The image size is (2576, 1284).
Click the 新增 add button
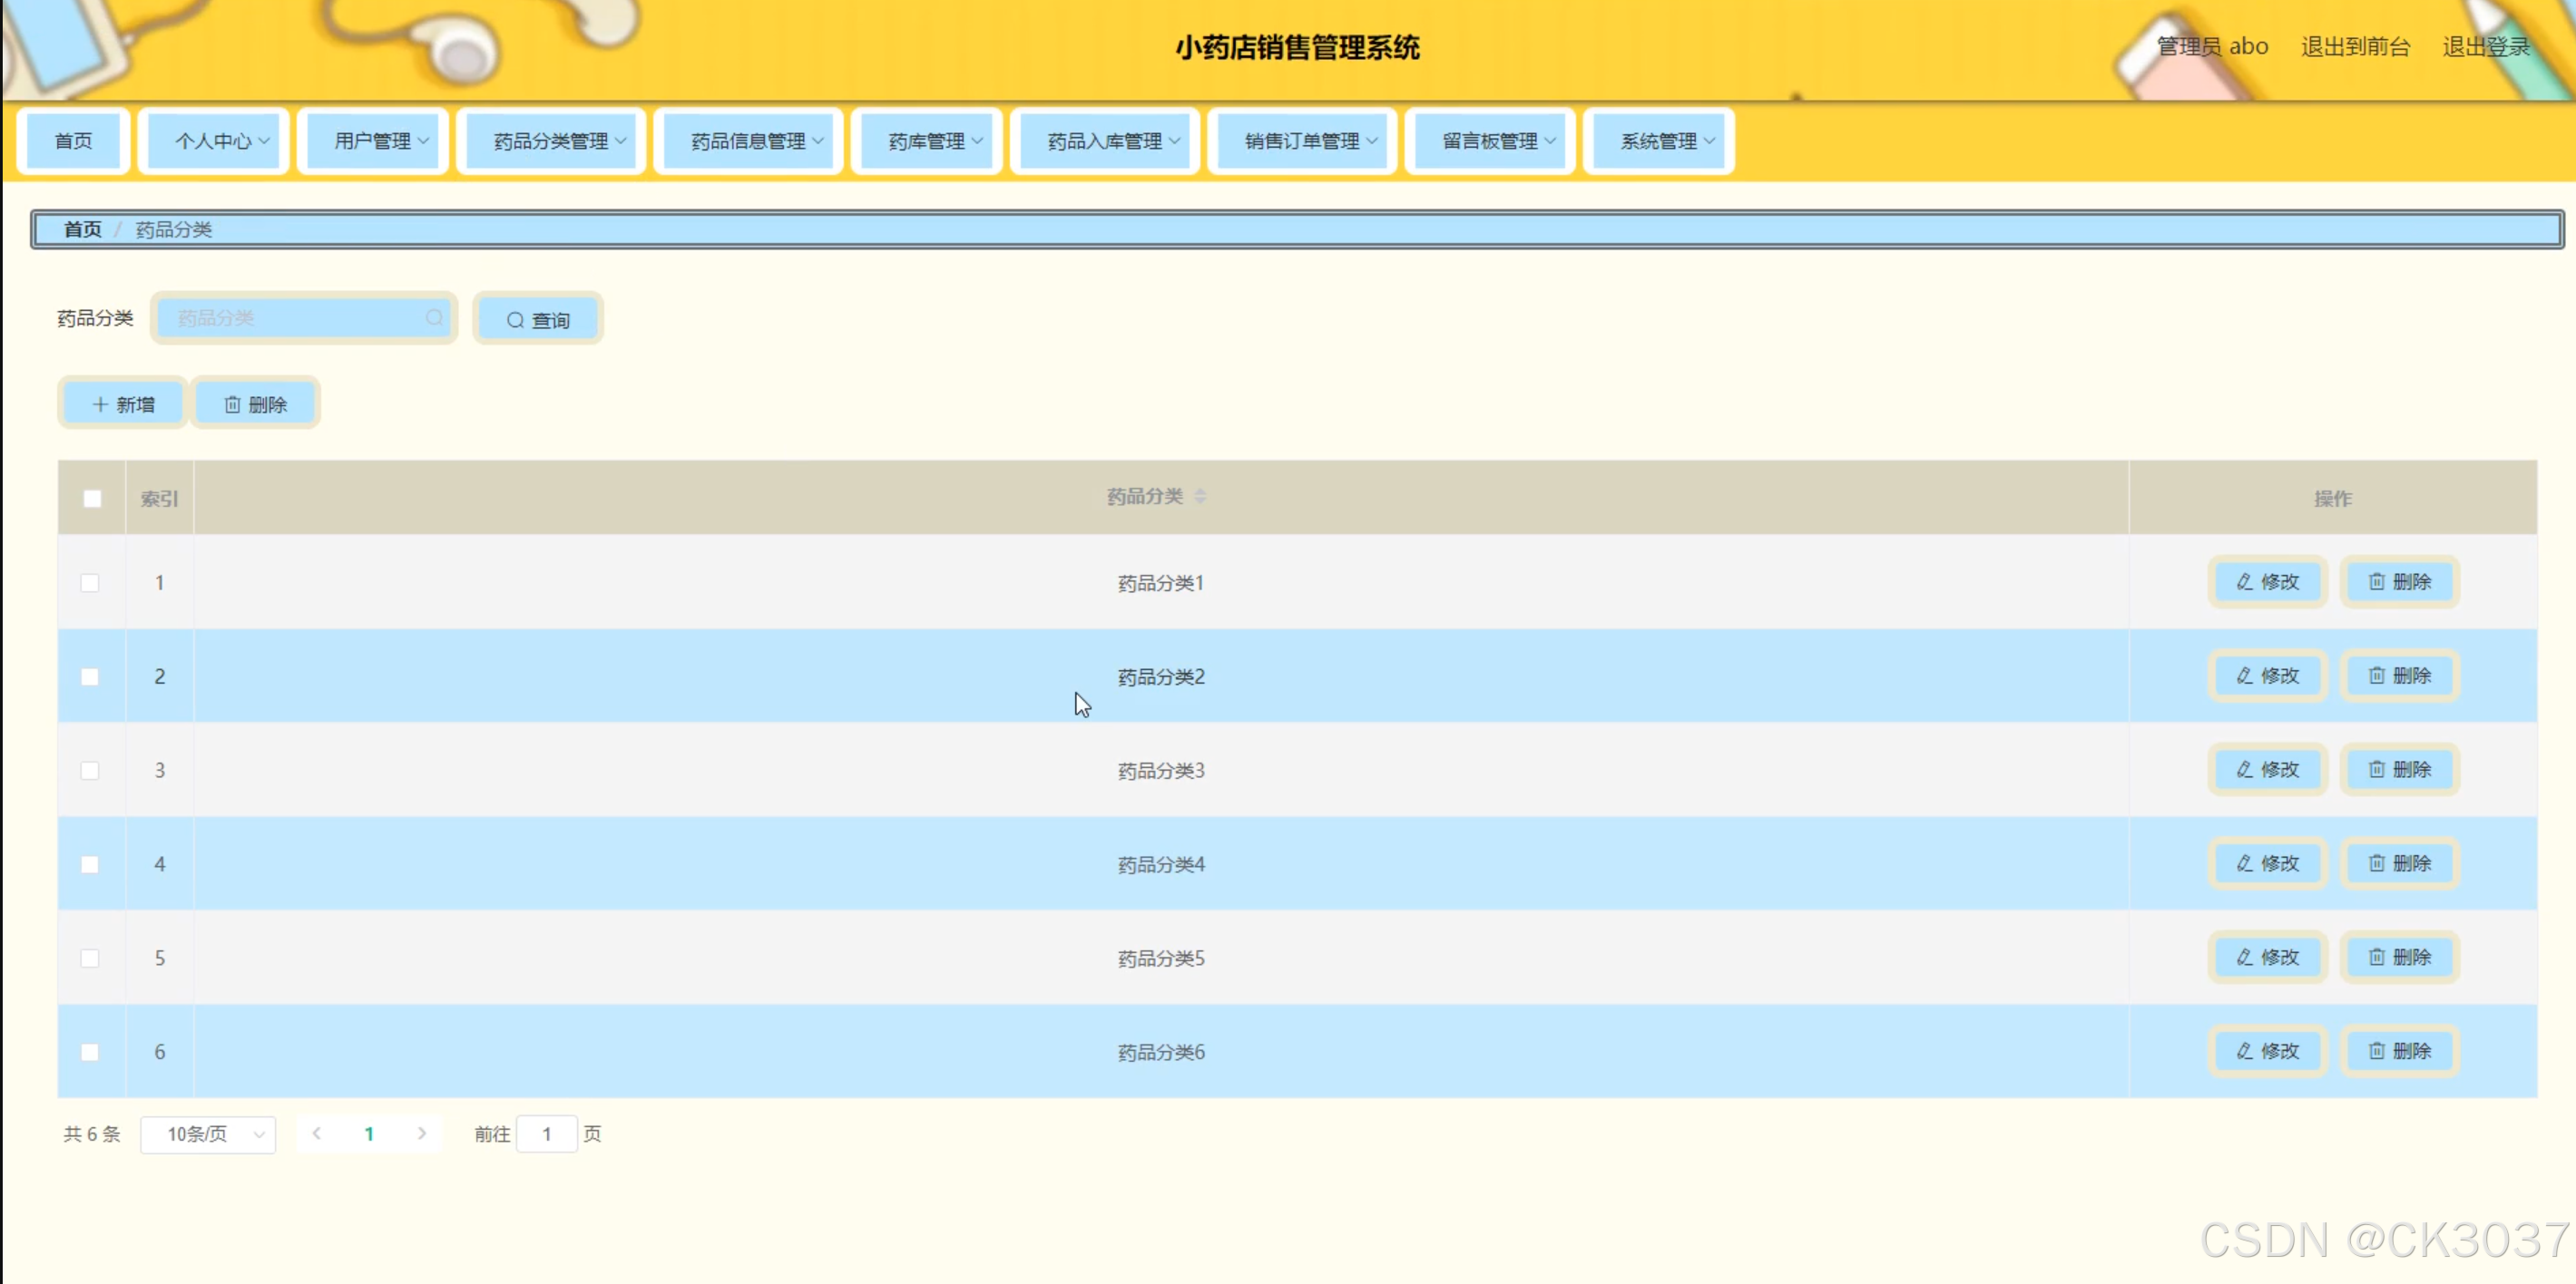point(123,404)
